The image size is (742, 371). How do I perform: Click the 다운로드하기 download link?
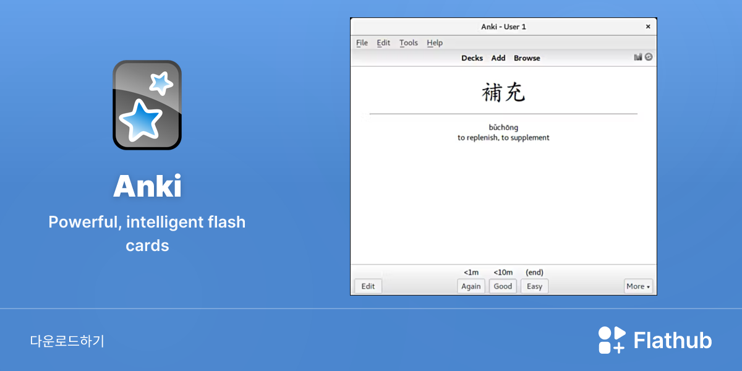tap(67, 341)
